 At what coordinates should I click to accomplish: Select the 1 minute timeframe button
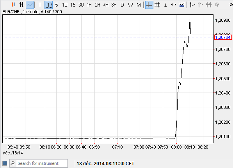click(x=48, y=5)
